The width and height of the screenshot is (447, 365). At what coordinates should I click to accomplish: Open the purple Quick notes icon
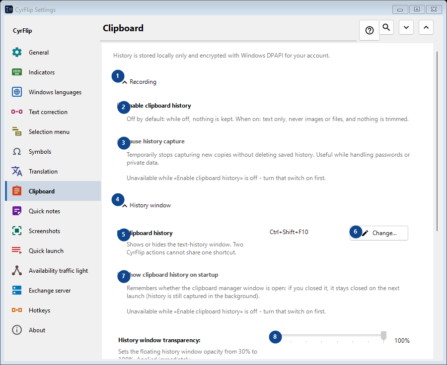[x=17, y=211]
